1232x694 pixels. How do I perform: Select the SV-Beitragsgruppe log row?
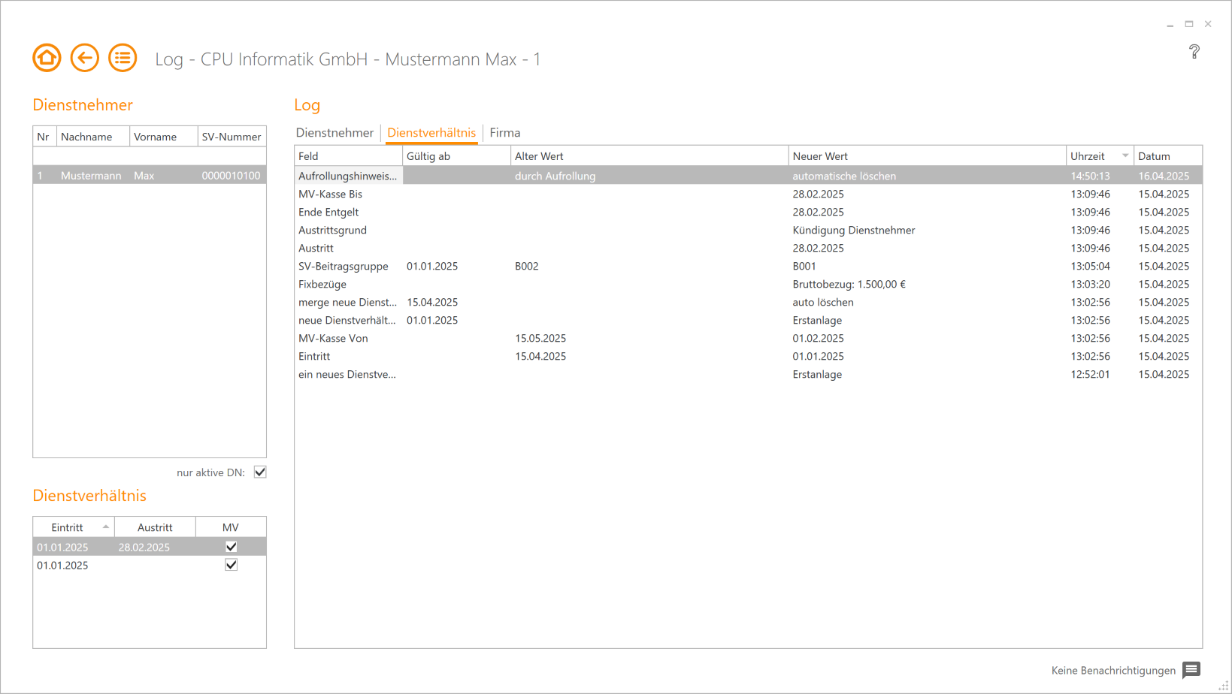click(x=343, y=267)
